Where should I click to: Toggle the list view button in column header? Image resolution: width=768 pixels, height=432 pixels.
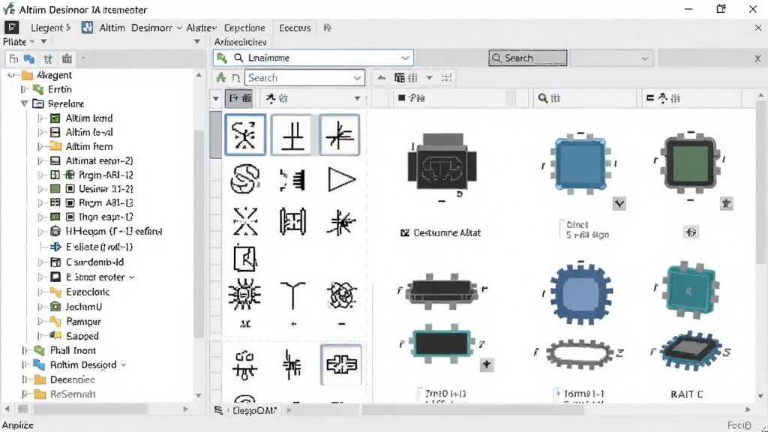[241, 98]
